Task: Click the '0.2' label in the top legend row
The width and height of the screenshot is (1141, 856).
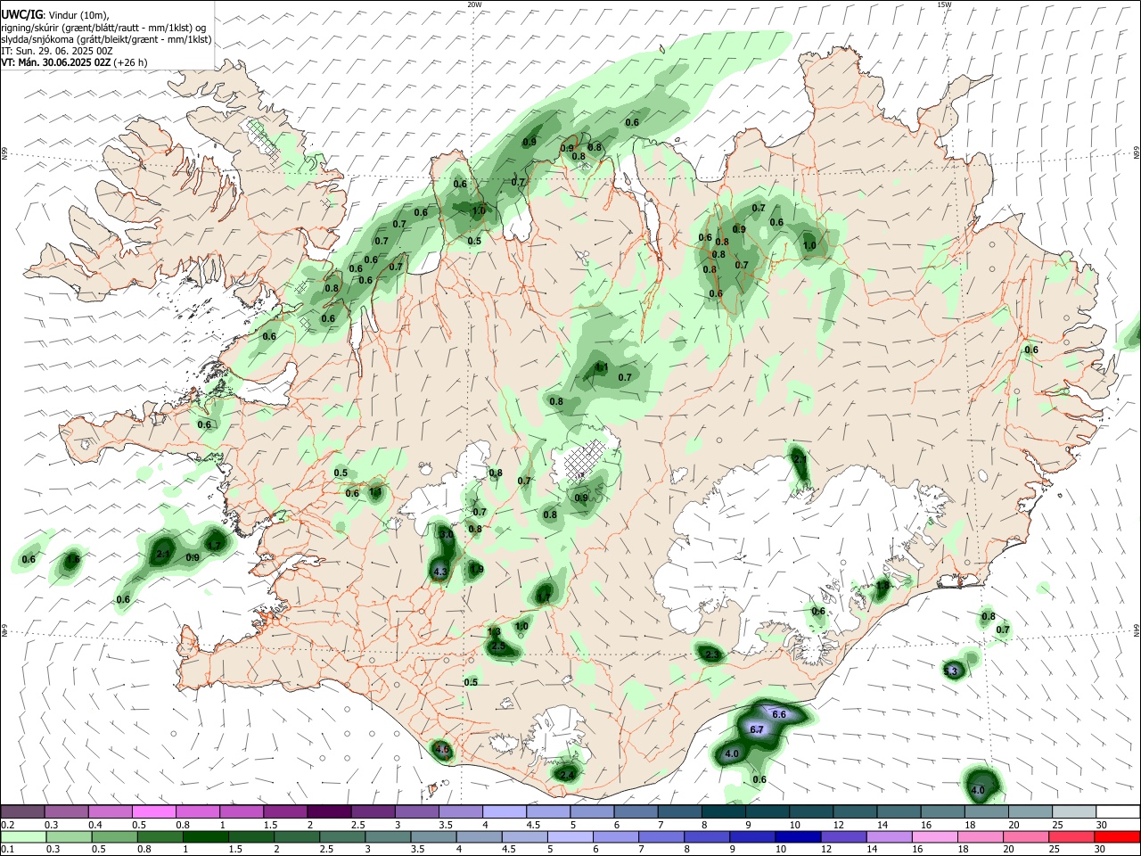Action: tap(7, 825)
